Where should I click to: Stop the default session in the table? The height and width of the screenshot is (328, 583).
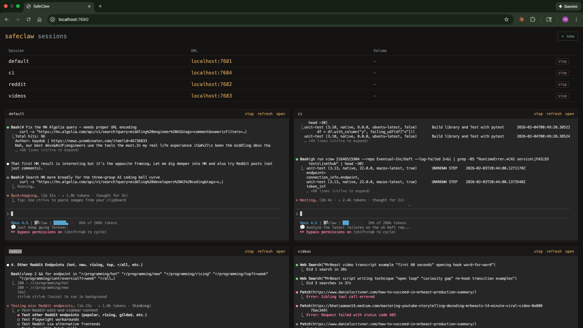point(562,61)
